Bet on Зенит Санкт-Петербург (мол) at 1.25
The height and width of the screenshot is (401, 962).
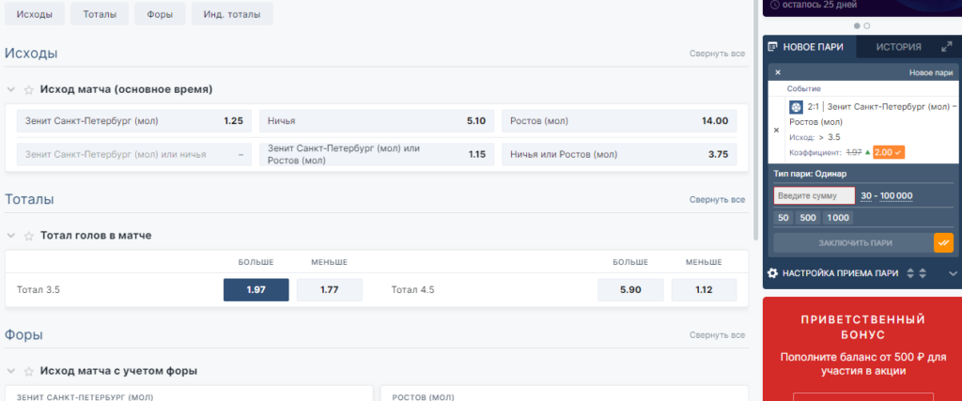[134, 121]
